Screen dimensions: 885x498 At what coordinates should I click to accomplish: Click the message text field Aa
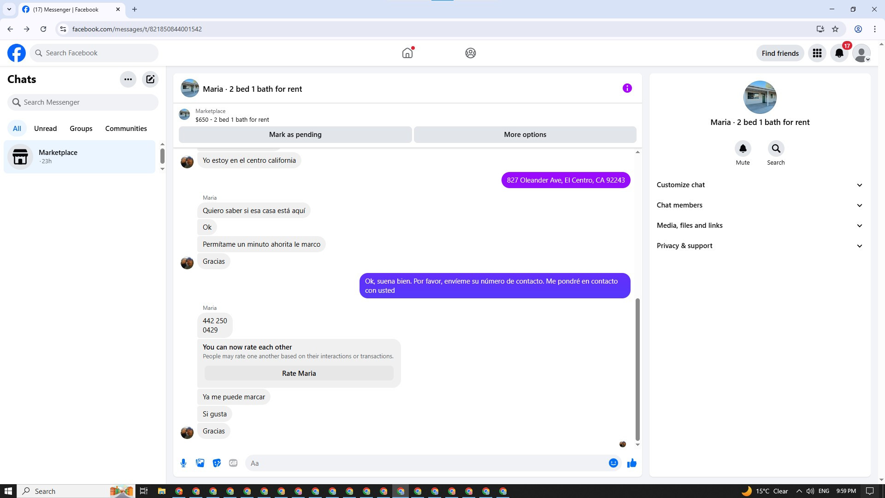click(426, 463)
